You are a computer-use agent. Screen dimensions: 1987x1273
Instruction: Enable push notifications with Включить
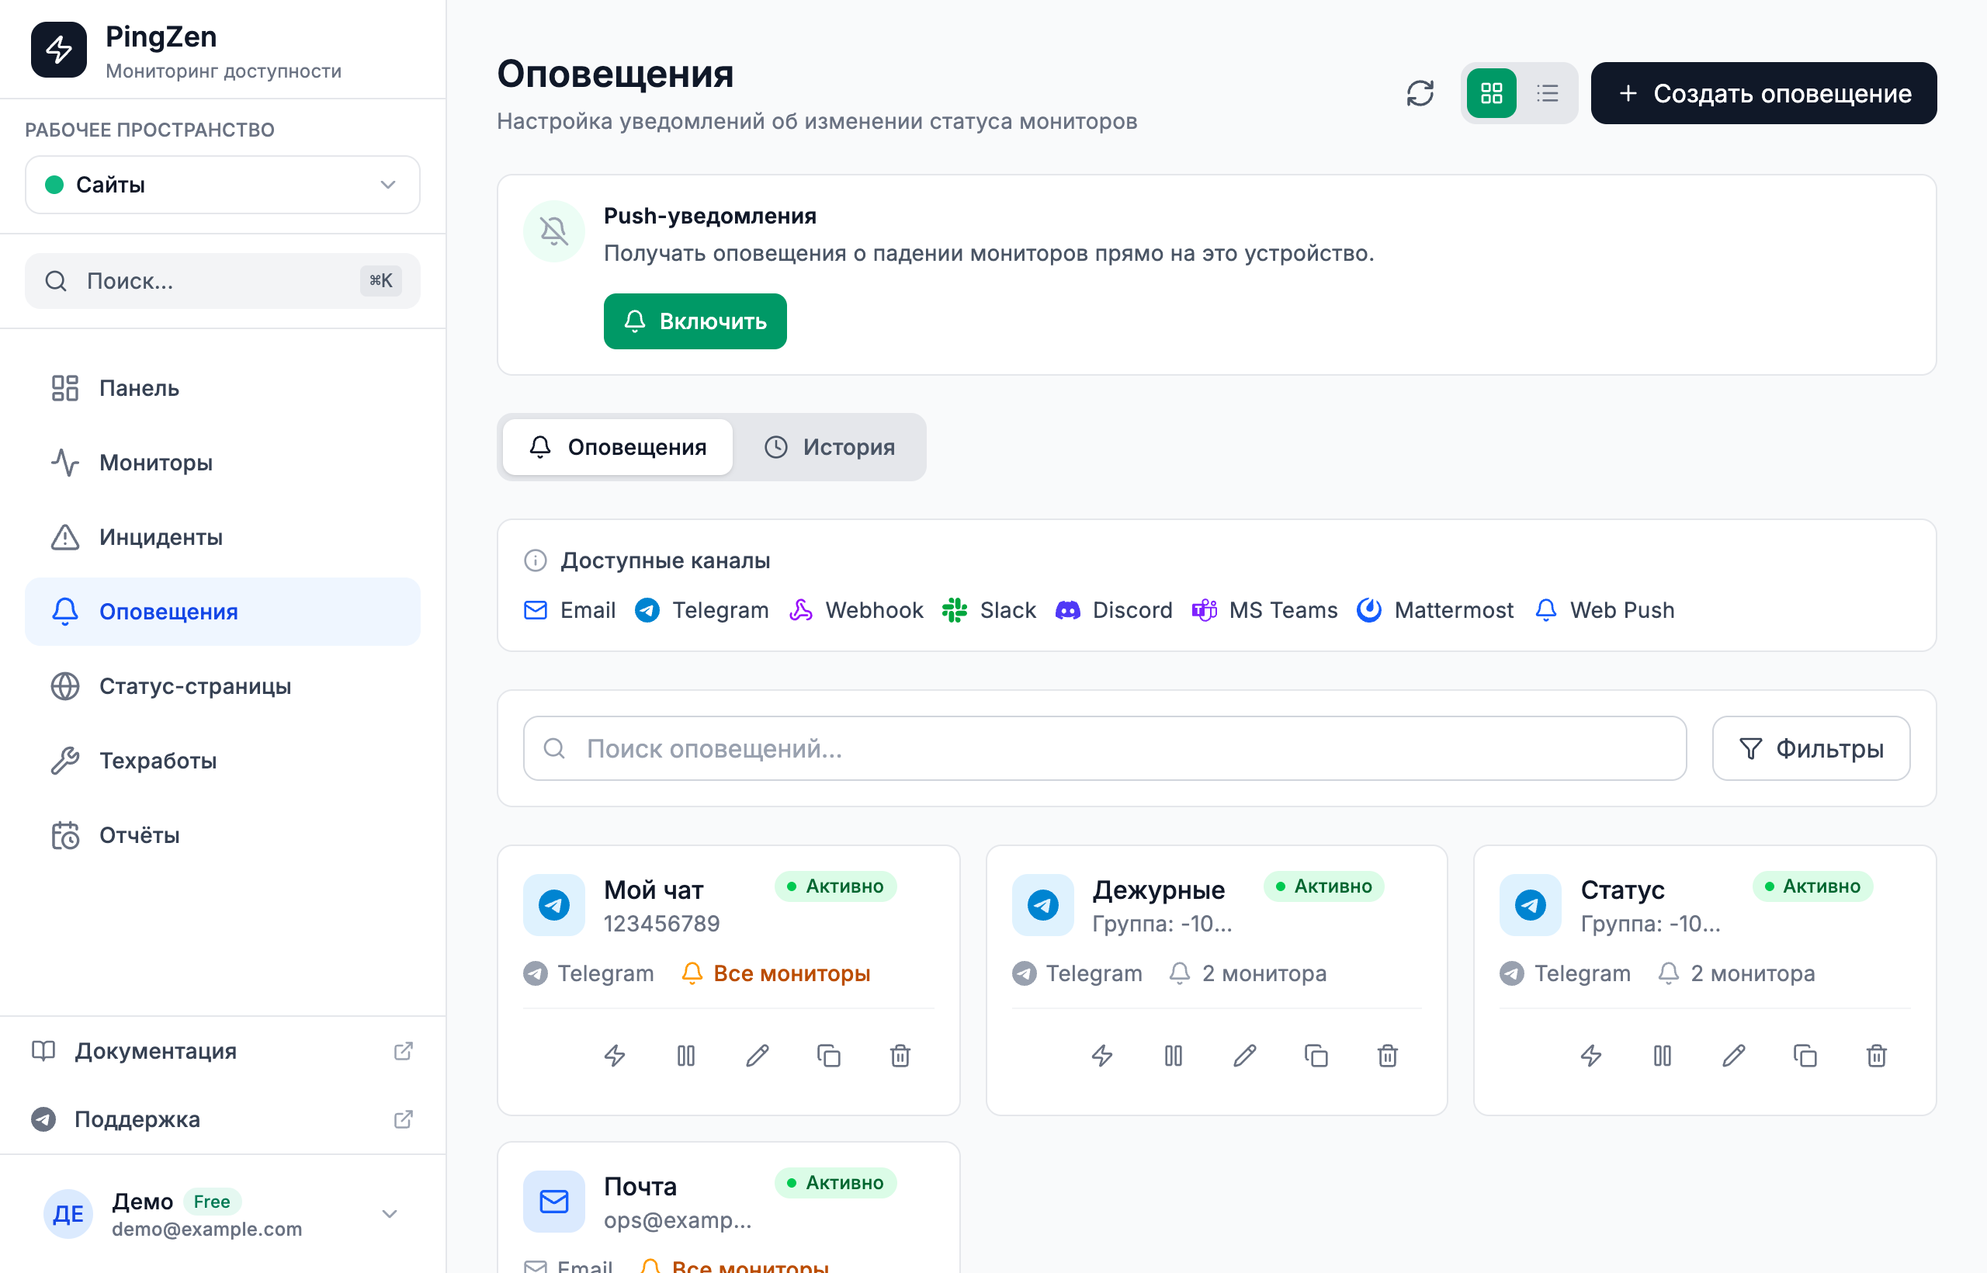click(x=695, y=321)
